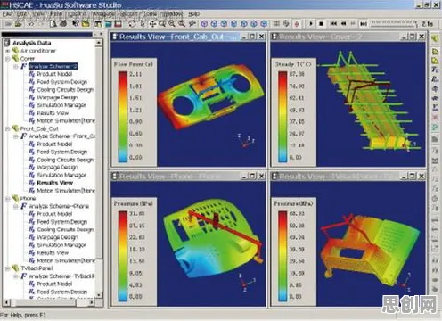Collapse the TVBackPanel tree node
Screen dimensions: 442x321
8,268
